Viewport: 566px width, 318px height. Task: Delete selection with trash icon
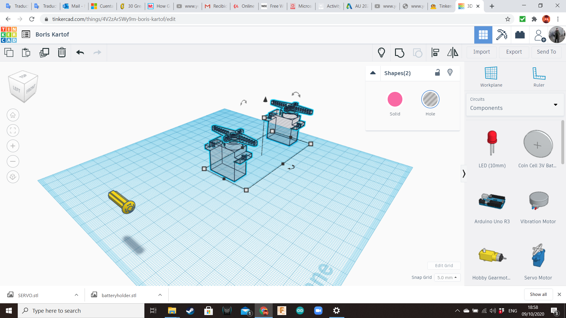(x=62, y=53)
